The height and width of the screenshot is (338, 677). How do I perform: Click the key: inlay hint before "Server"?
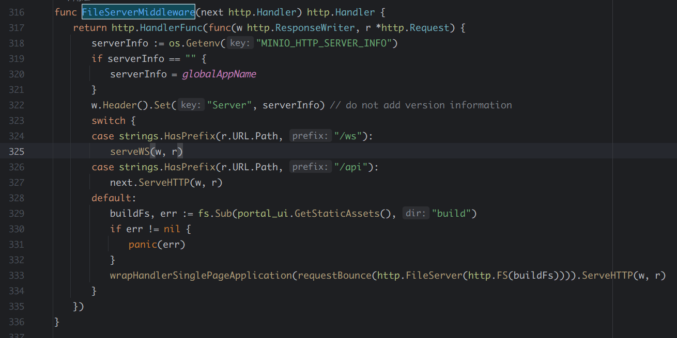point(191,105)
